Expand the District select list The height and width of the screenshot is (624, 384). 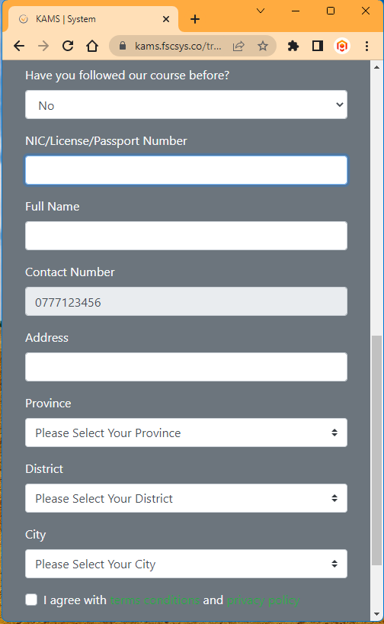coord(186,498)
